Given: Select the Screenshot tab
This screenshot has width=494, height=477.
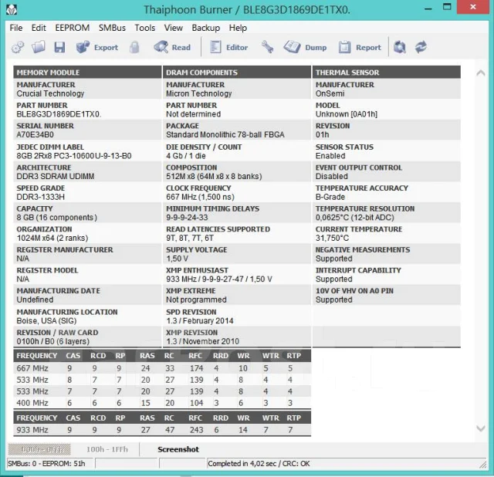Looking at the screenshot, I should coord(178,449).
